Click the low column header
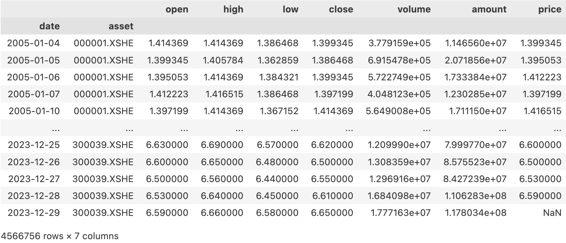Screen dimensions: 566x243 coord(290,9)
